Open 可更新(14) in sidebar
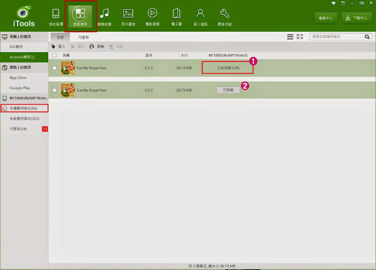 [x=18, y=129]
